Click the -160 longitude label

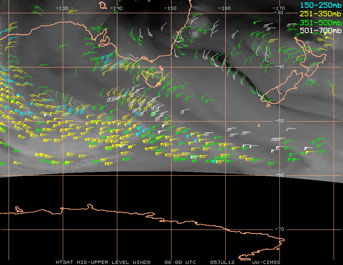(x=225, y=8)
